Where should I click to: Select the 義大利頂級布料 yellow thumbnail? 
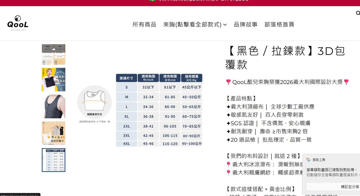53,80
